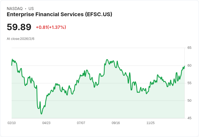The image size is (199, 137).
Task: Click the NASDAQ exchange label
Action: (15, 9)
